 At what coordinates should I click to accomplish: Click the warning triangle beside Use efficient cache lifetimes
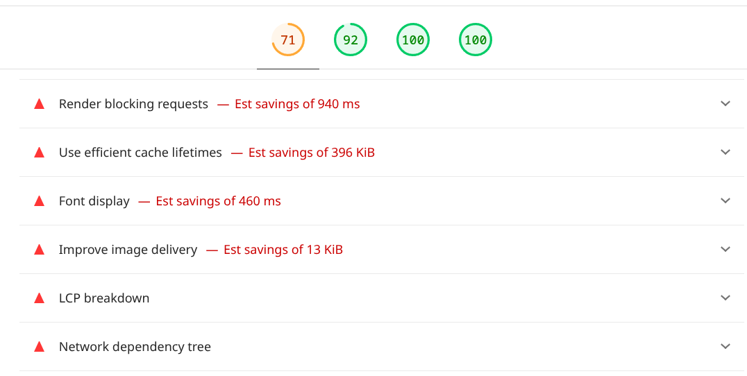[x=40, y=153]
